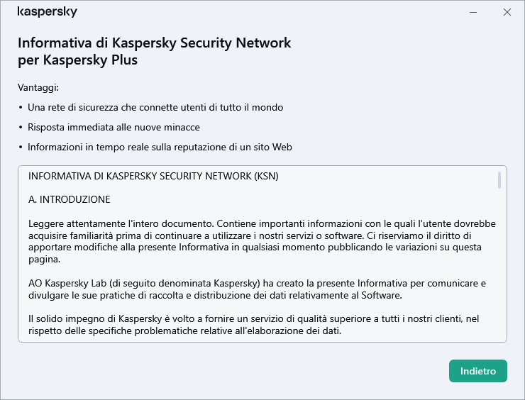The width and height of the screenshot is (525, 400).
Task: Click the 'per Kaspersky Plus' heading line
Action: [77, 60]
